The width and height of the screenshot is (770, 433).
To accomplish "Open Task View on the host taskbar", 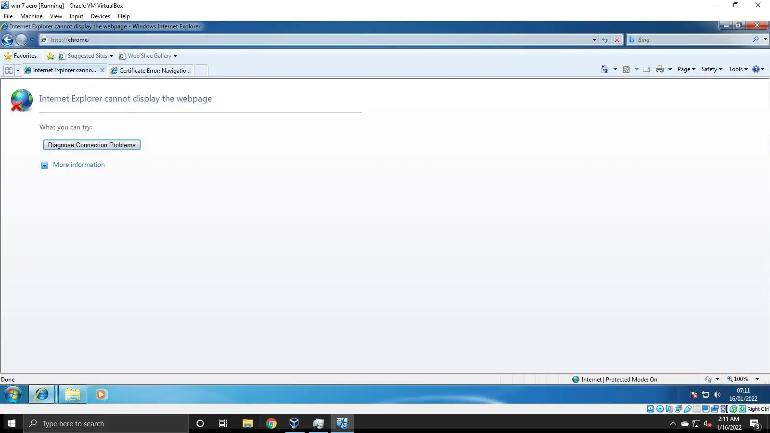I will click(223, 423).
